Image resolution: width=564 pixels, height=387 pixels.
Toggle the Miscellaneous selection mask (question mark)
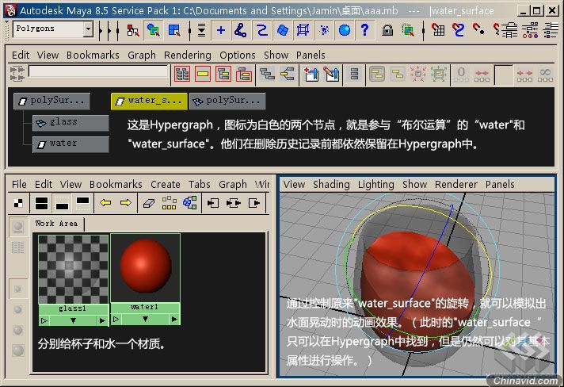pyautogui.click(x=364, y=30)
